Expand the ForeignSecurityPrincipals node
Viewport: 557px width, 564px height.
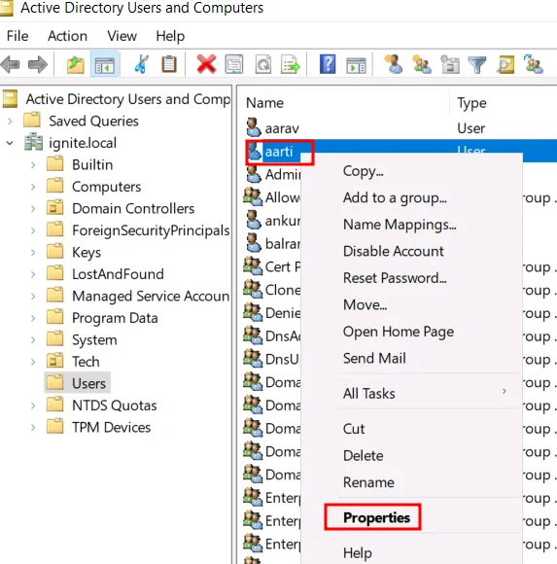[33, 230]
